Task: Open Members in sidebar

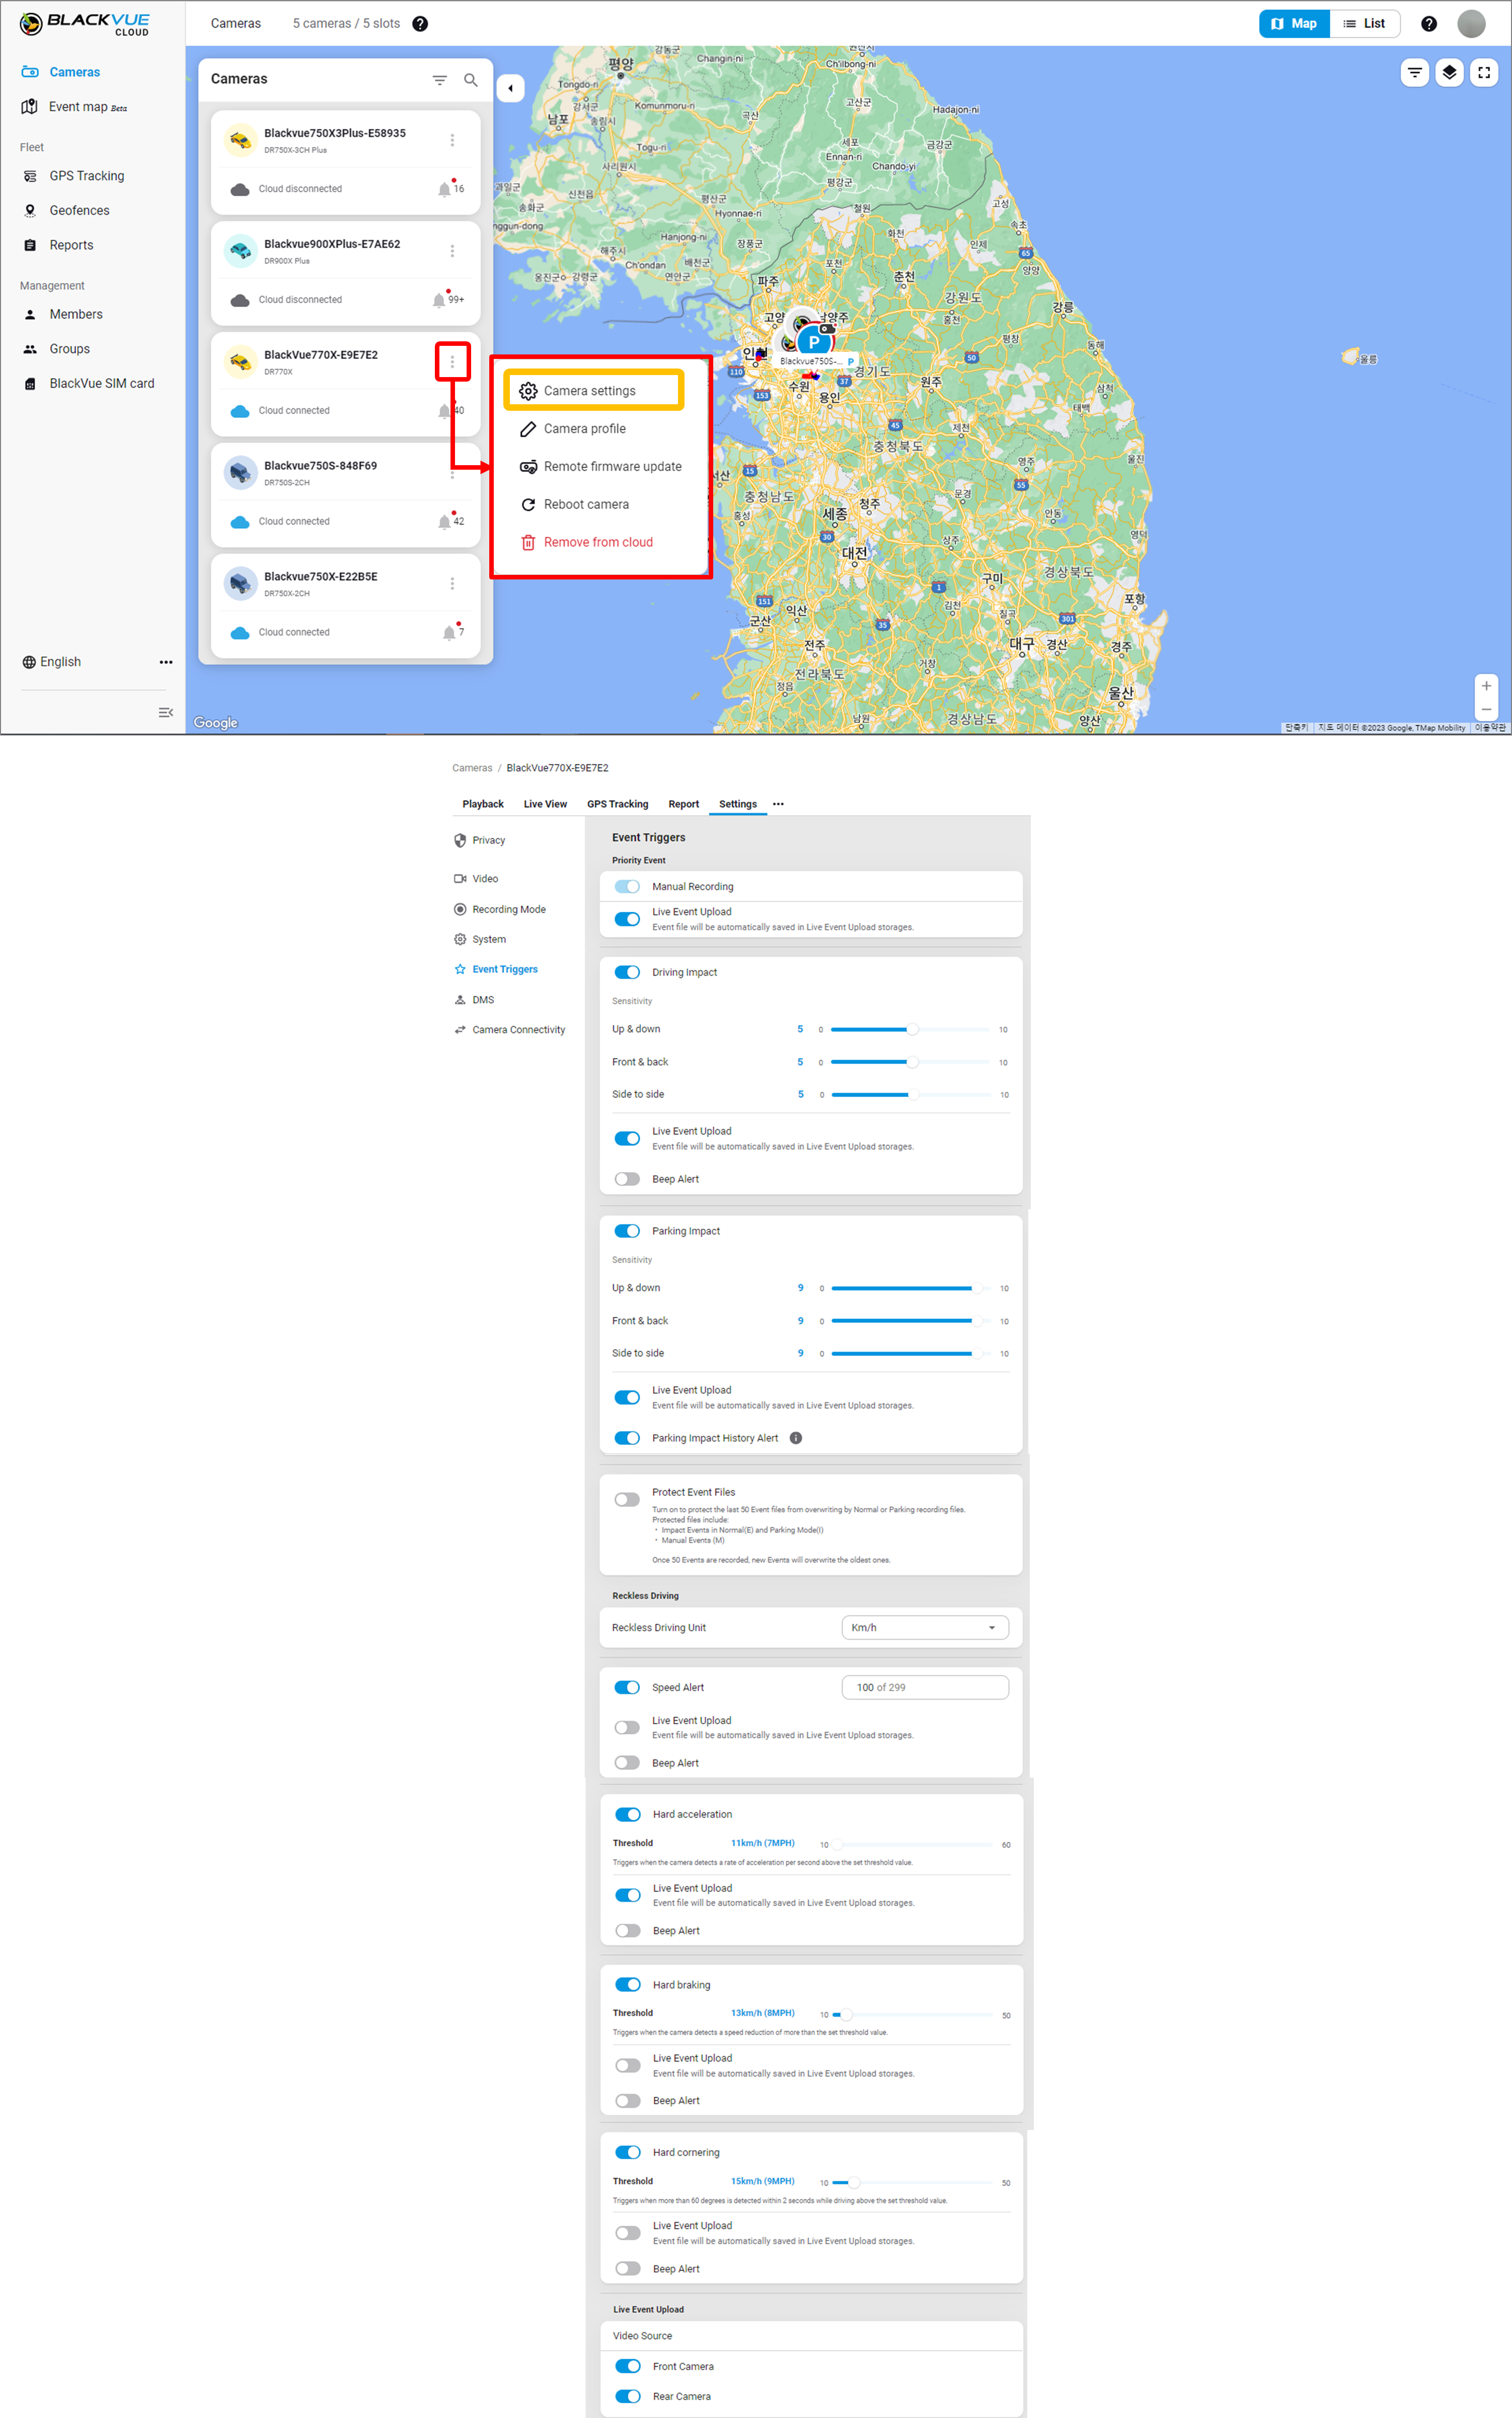Action: [63, 314]
